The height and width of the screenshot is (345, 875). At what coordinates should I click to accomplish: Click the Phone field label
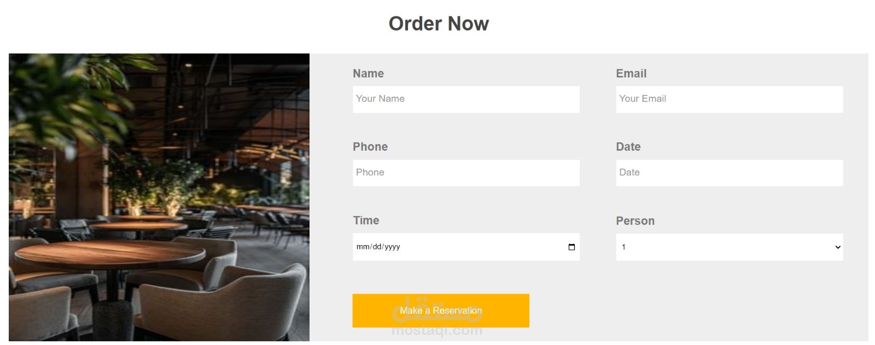click(370, 147)
